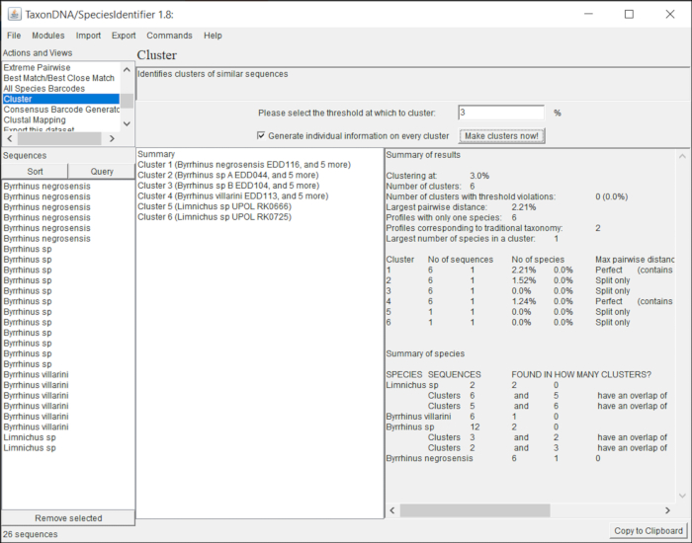Click the results pane horizontal scrollbar thumb
Viewport: 692px width, 543px height.
[475, 510]
